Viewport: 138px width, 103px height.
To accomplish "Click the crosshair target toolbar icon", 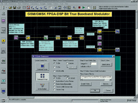I will 65,7.
